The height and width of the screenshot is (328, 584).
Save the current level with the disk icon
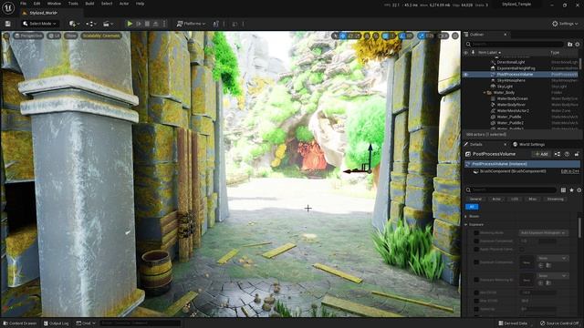click(8, 24)
